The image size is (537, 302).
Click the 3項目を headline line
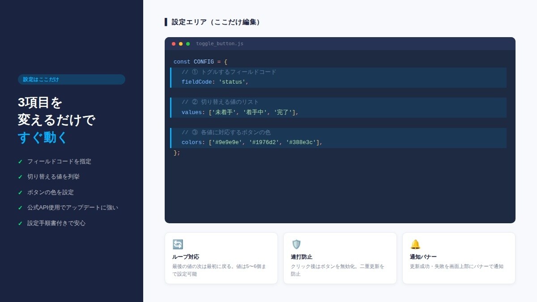40,102
